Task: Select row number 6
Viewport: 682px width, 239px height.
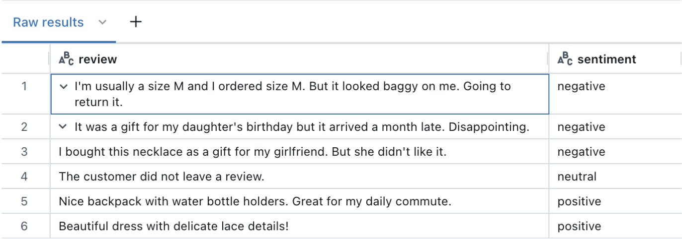Action: coord(24,226)
